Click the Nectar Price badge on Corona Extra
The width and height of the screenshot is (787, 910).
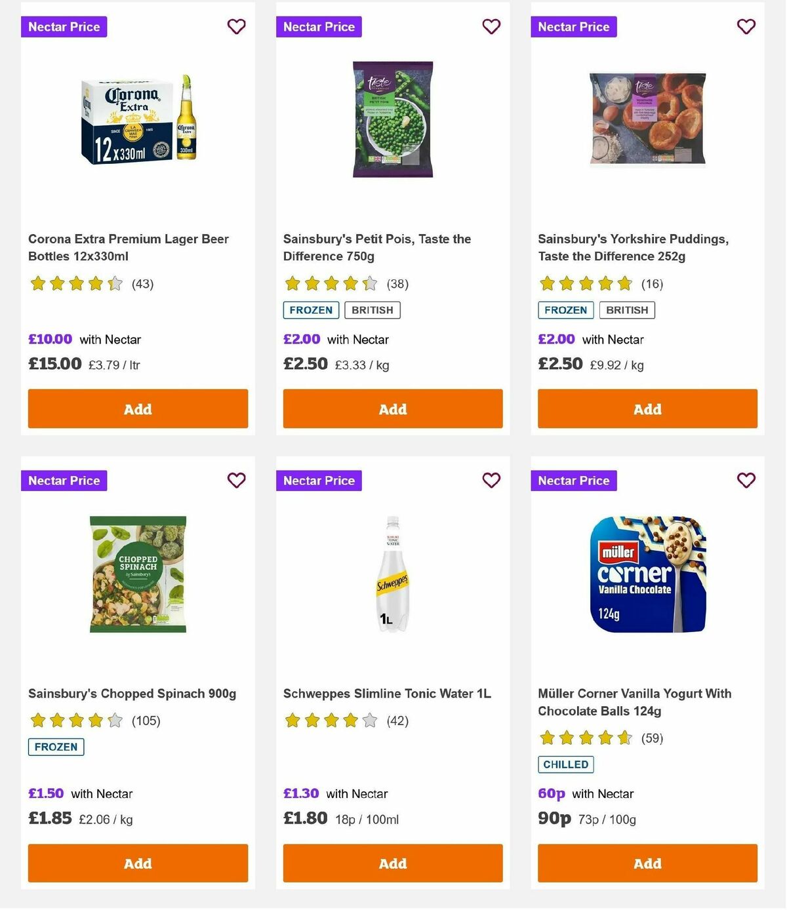pos(64,27)
